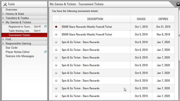Collapse the My Games & Tickets section
Image resolution: width=180 pixels, height=101 pixels.
point(3,22)
